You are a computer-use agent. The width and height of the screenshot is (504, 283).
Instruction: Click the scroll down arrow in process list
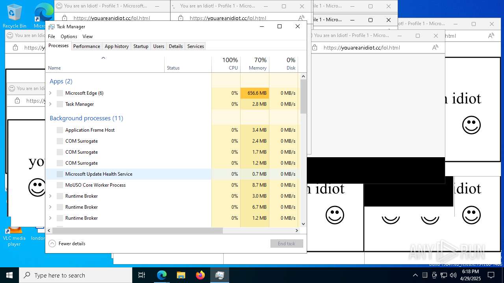(x=303, y=224)
